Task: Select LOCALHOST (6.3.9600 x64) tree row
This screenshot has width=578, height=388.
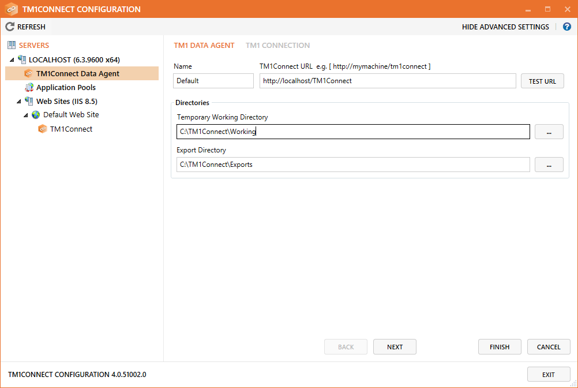Action: (74, 59)
